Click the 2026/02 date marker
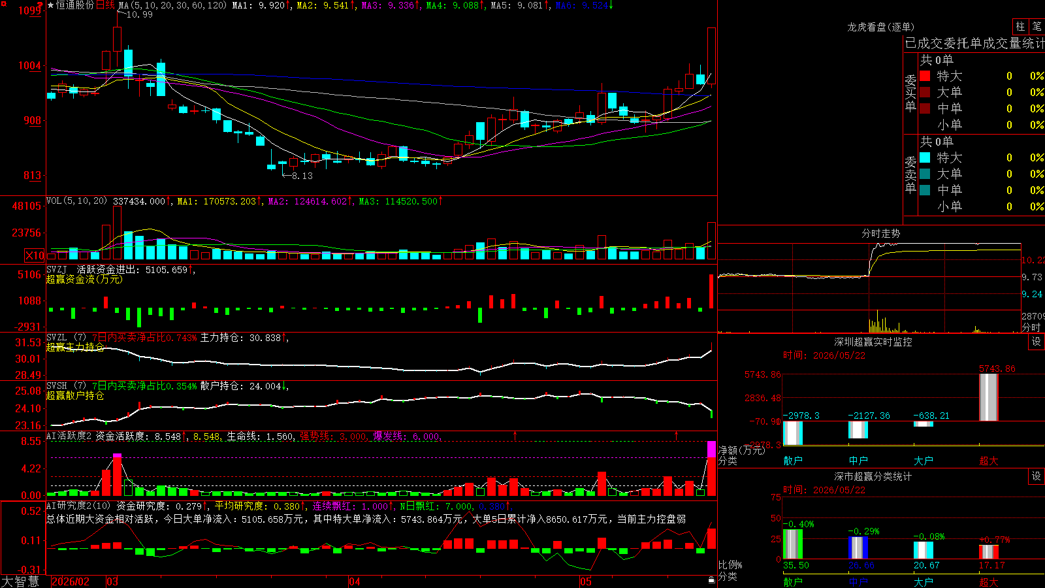This screenshot has width=1045, height=588. tap(71, 581)
